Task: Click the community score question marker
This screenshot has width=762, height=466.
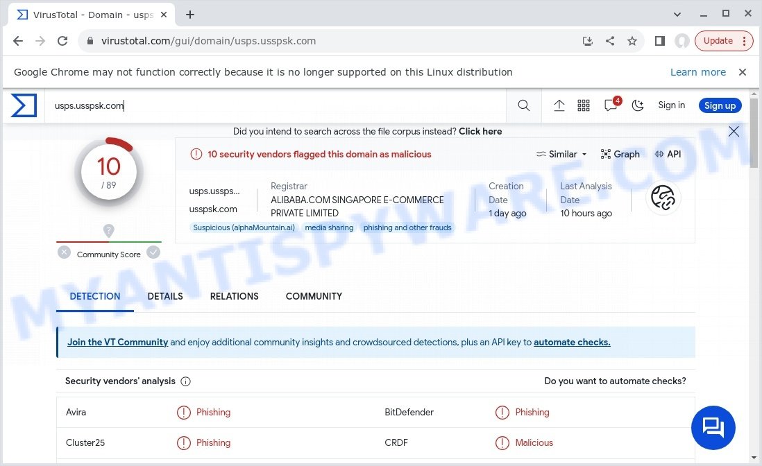Action: (x=109, y=230)
